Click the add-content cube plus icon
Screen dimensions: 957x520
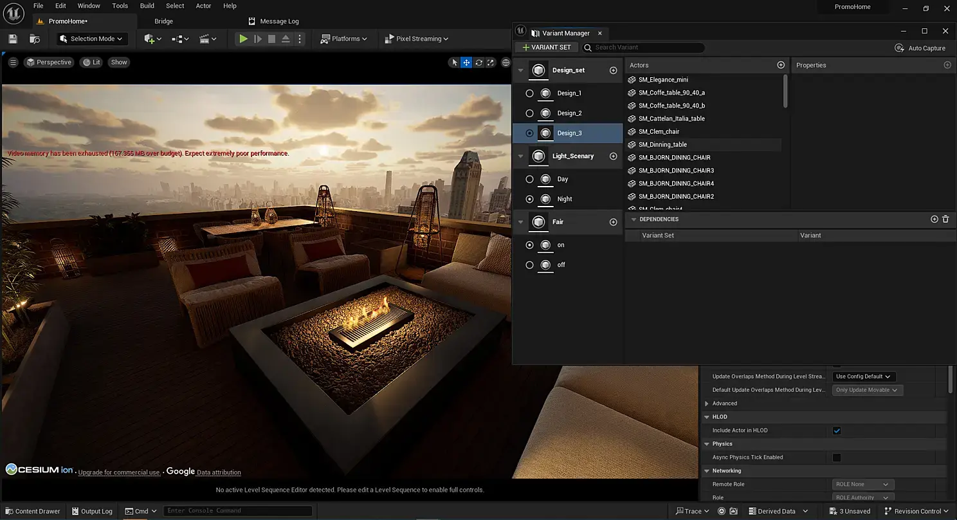[150, 39]
